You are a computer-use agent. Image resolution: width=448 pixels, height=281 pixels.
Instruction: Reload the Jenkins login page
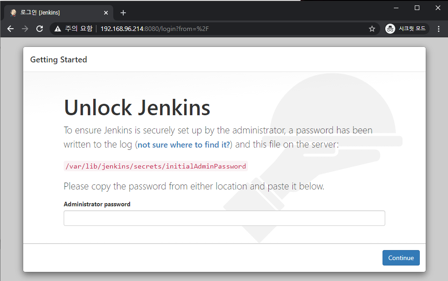pos(40,29)
